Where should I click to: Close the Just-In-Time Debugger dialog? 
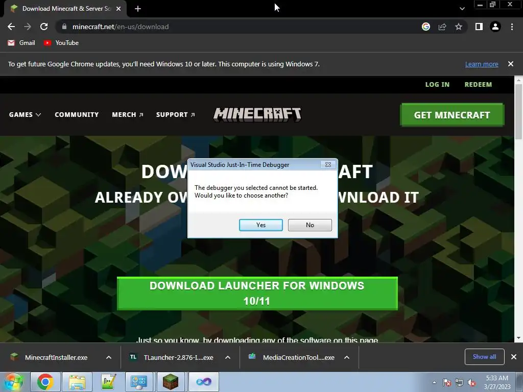[328, 165]
